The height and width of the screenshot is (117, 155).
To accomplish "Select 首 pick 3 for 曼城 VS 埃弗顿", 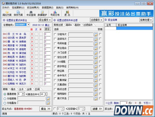I will point(32,42).
